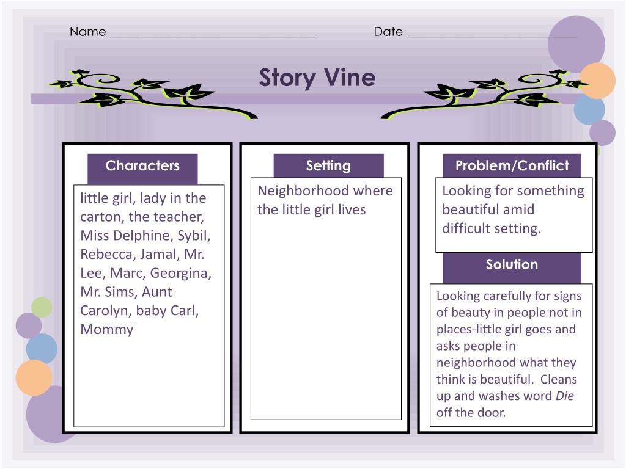Select the Setting header label

(x=328, y=166)
